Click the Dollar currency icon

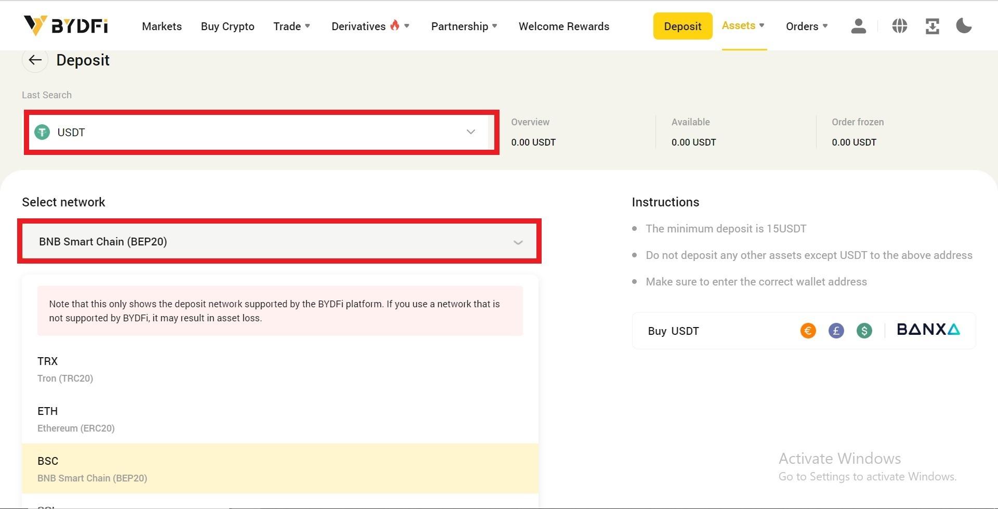tap(864, 331)
